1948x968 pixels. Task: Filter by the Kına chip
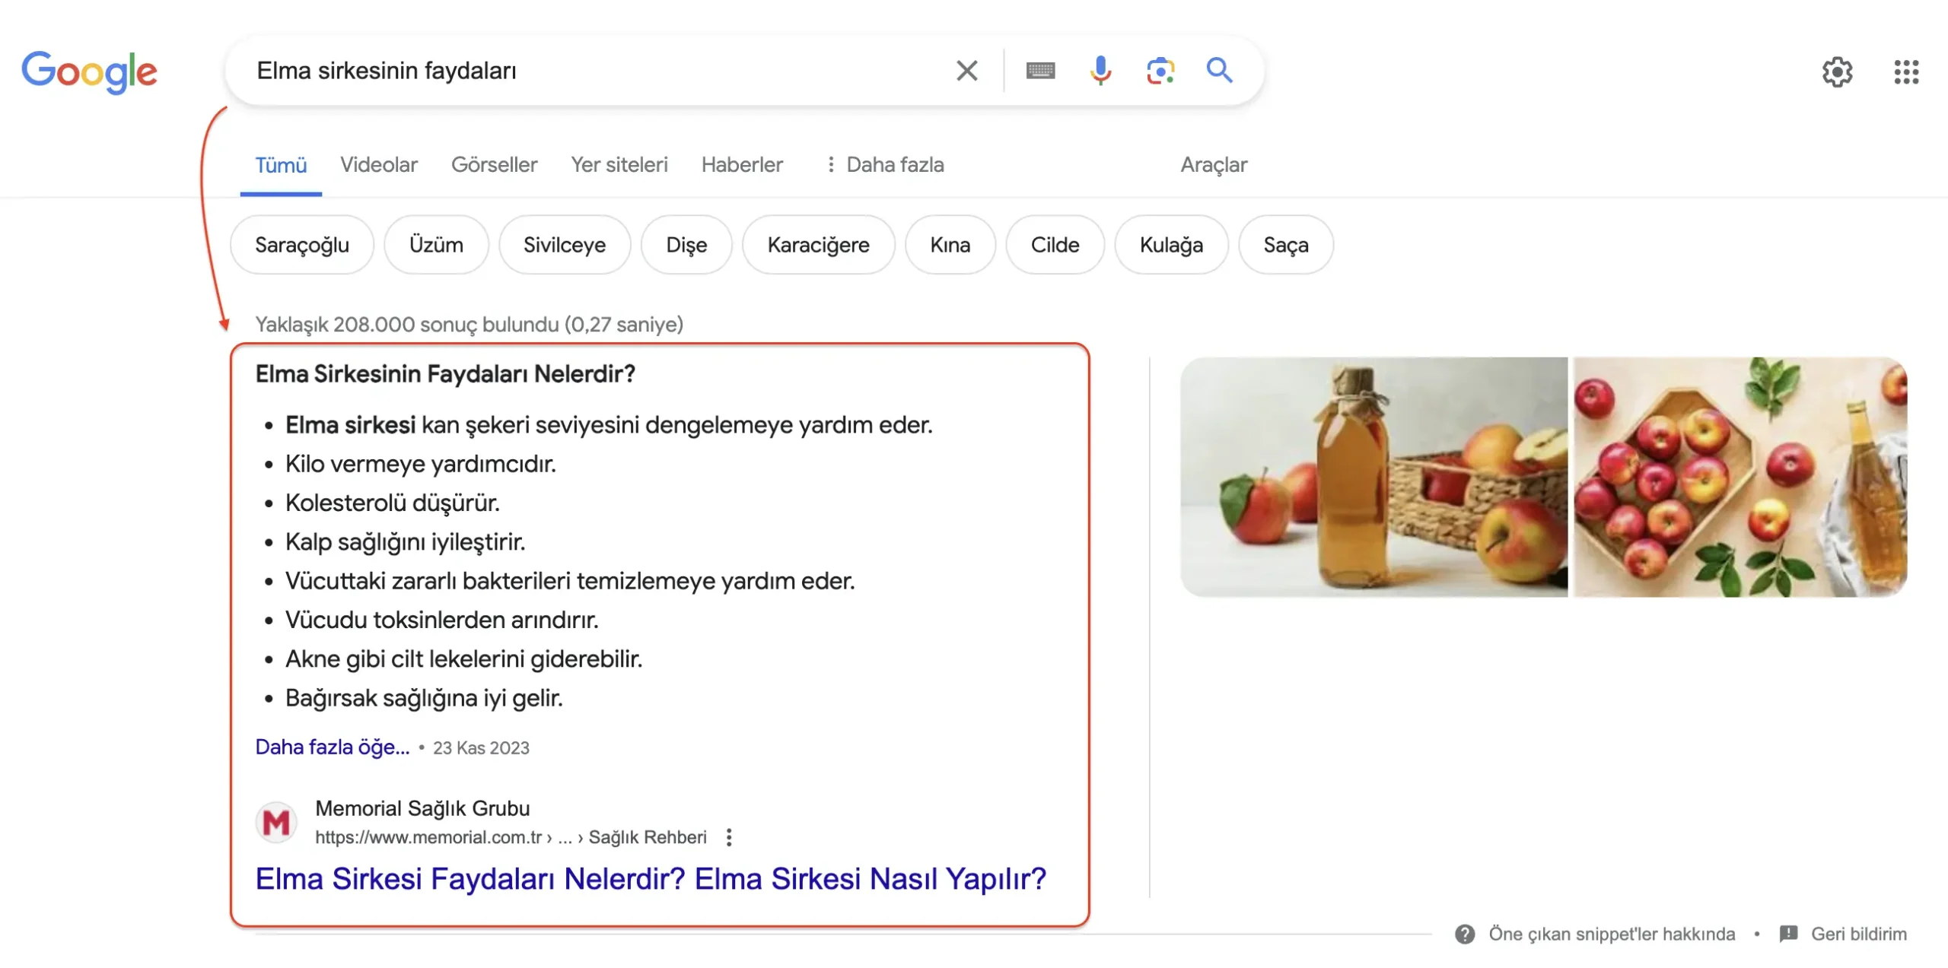point(950,245)
